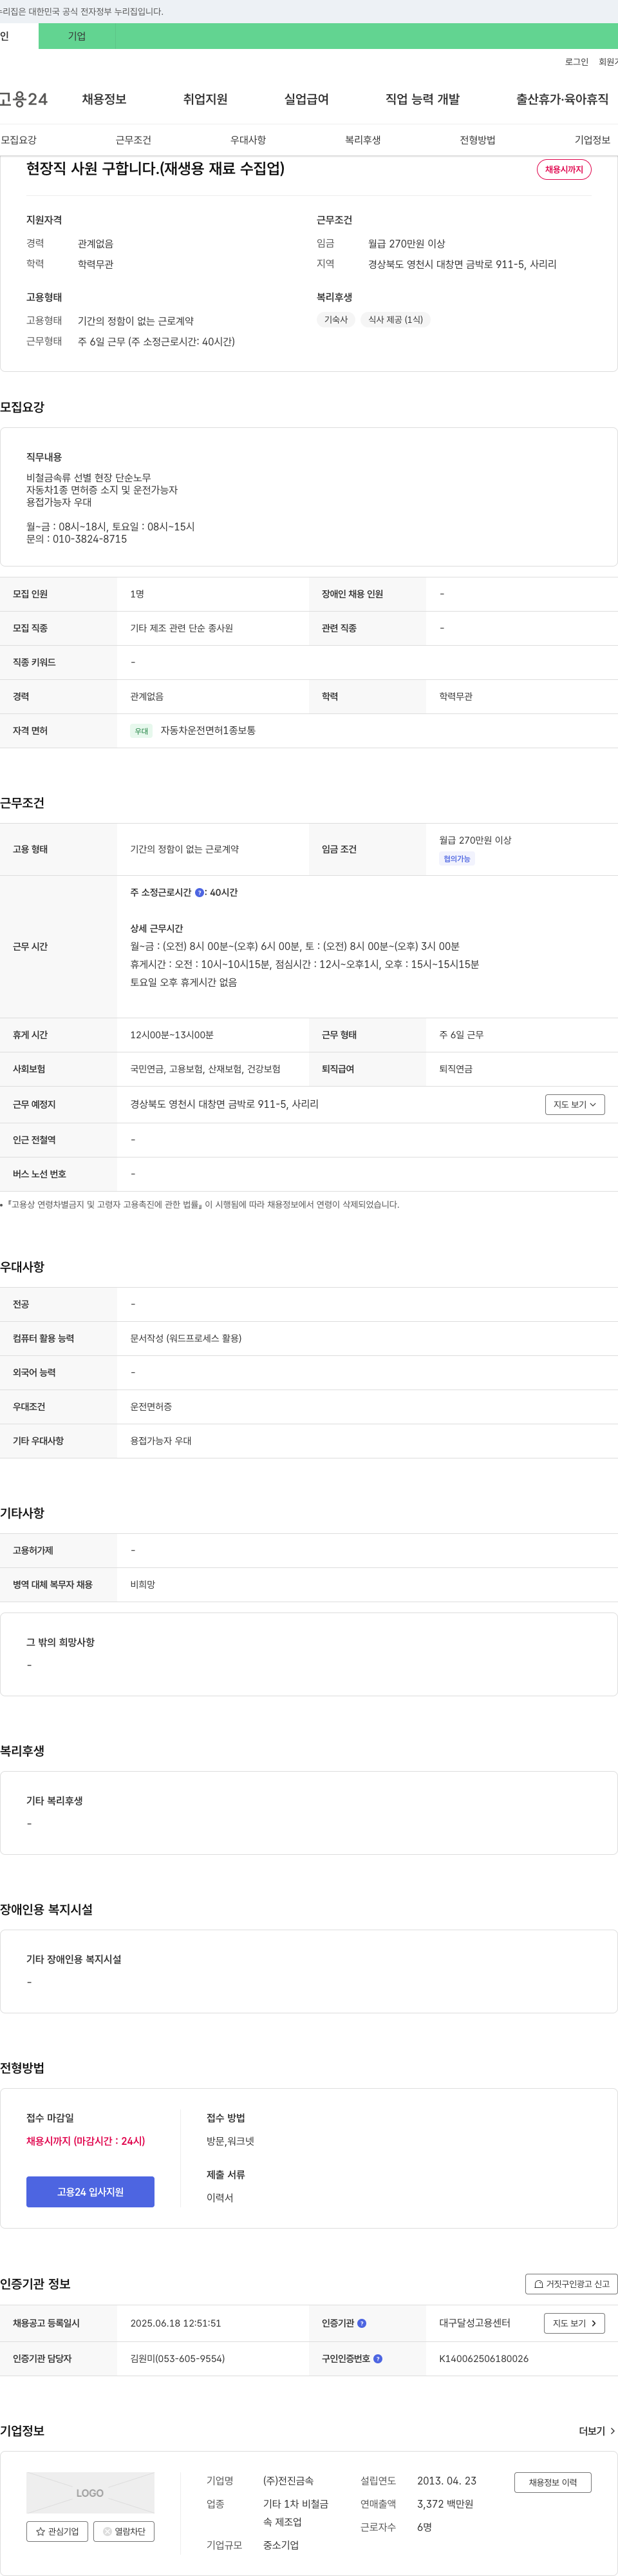Viewport: 618px width, 2576px height.
Task: Click the 기타 제조 관련 단순 종사원 text
Action: (x=182, y=628)
